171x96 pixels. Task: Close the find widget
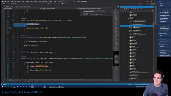click(111, 11)
